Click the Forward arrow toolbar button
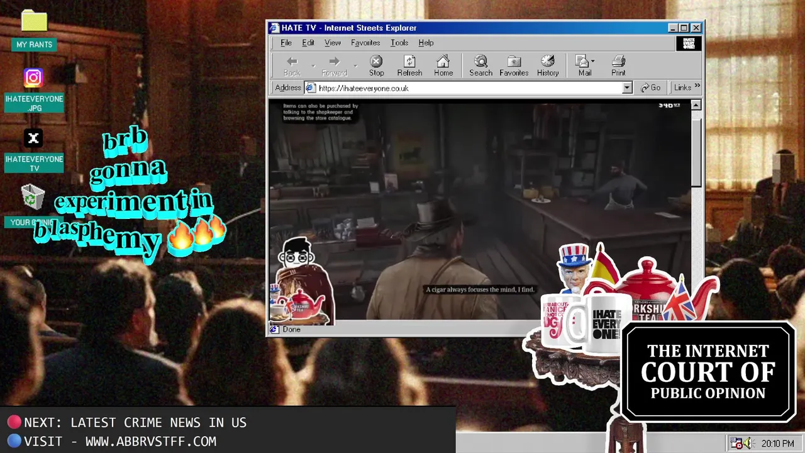The width and height of the screenshot is (805, 453). (x=334, y=65)
